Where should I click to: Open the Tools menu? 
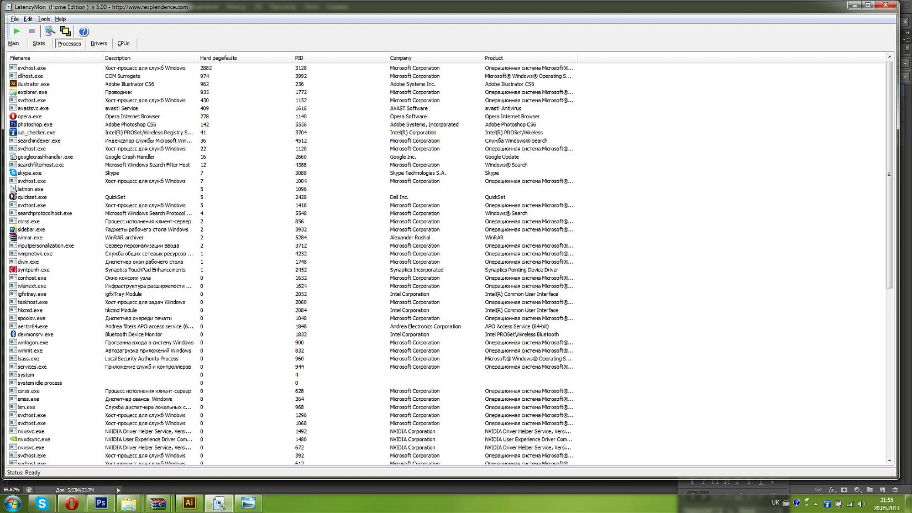(44, 19)
